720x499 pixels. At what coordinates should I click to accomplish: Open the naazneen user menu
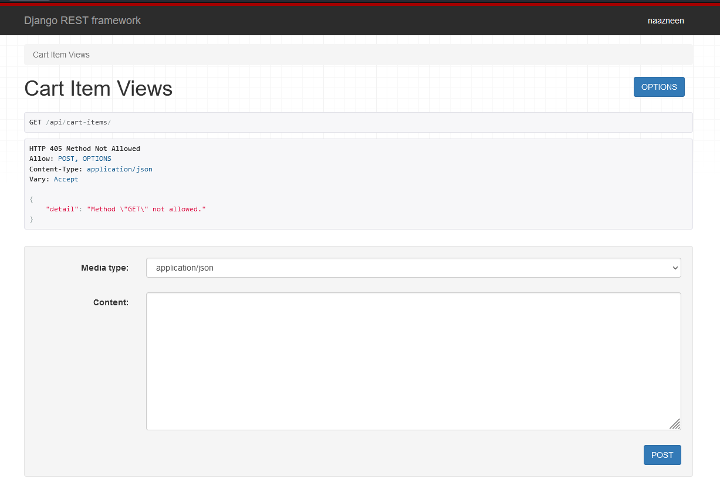point(665,20)
